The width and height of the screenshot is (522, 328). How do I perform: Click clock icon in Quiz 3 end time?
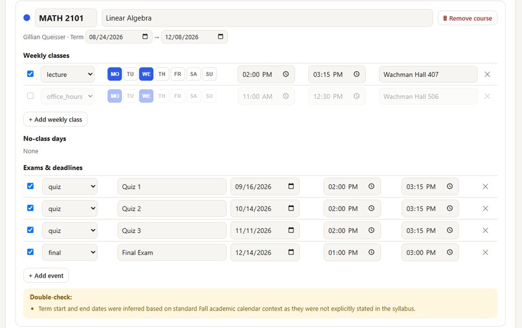pos(449,230)
